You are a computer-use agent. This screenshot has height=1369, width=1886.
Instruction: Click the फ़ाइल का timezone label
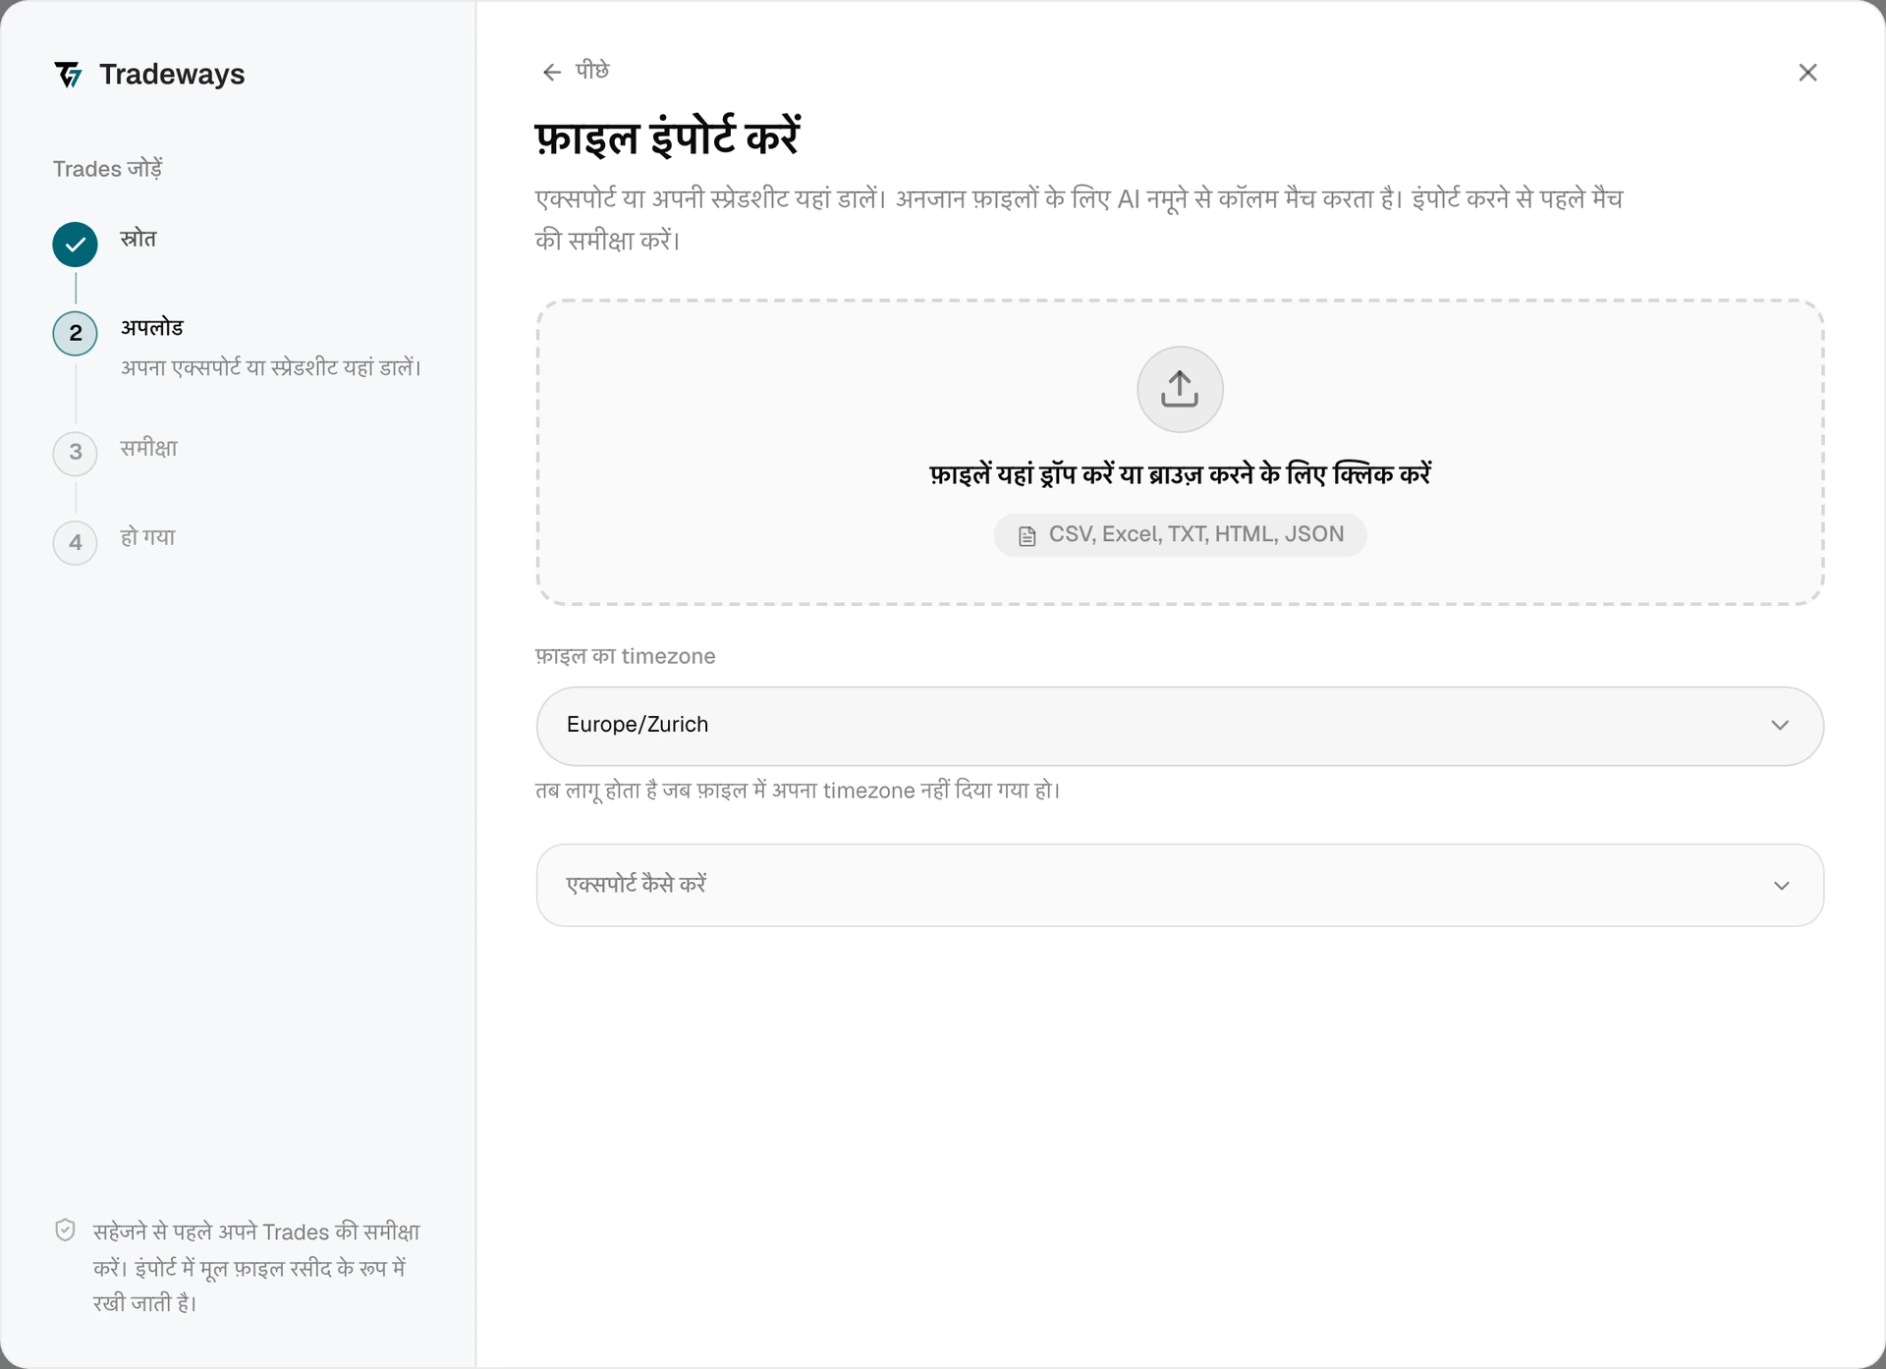[626, 656]
